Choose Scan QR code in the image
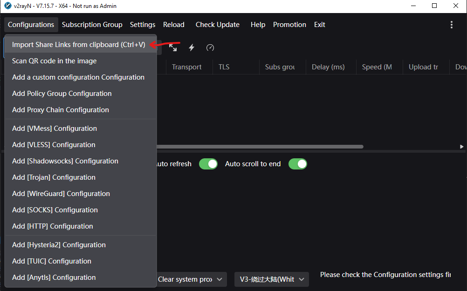Viewport: 467px width, 291px height. [x=55, y=61]
